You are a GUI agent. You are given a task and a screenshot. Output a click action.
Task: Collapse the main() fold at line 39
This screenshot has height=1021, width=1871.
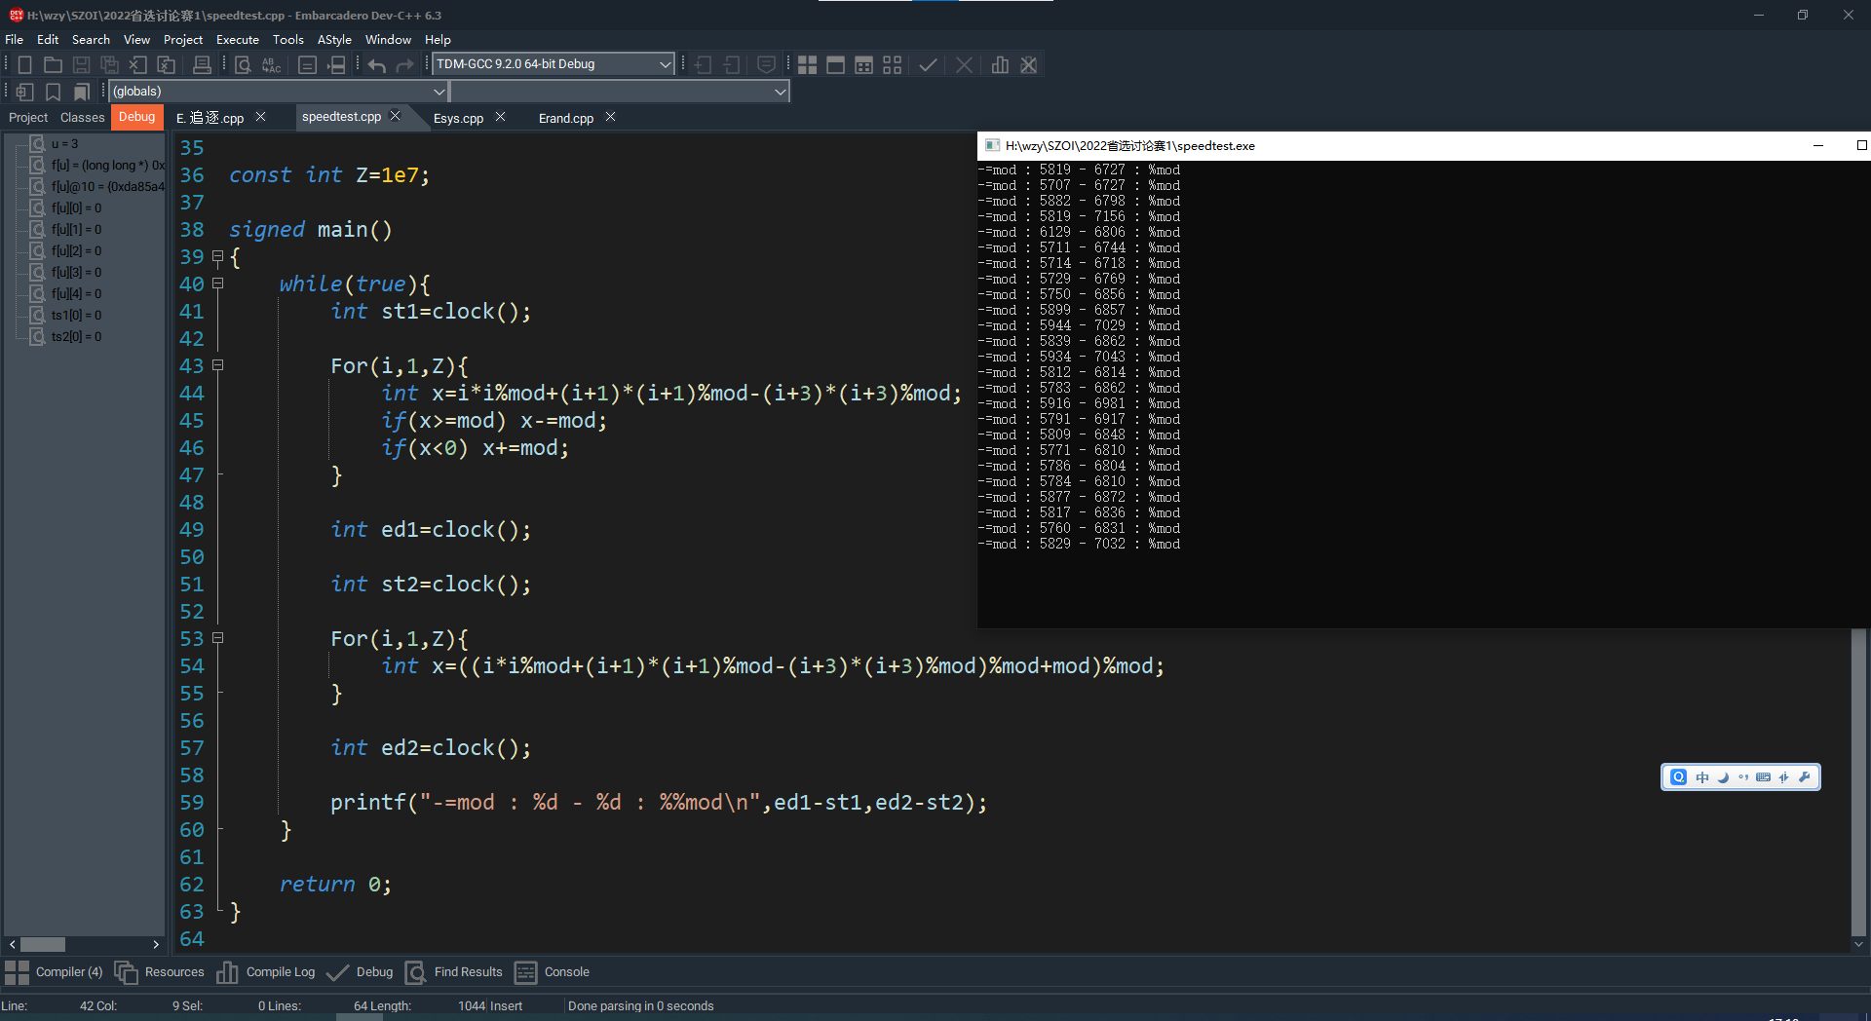tap(218, 257)
